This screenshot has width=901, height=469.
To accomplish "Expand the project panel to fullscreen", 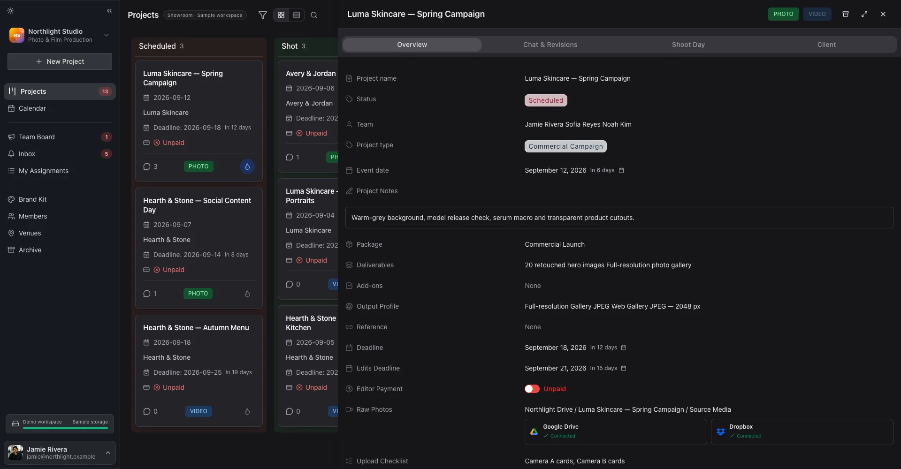I will pyautogui.click(x=864, y=14).
